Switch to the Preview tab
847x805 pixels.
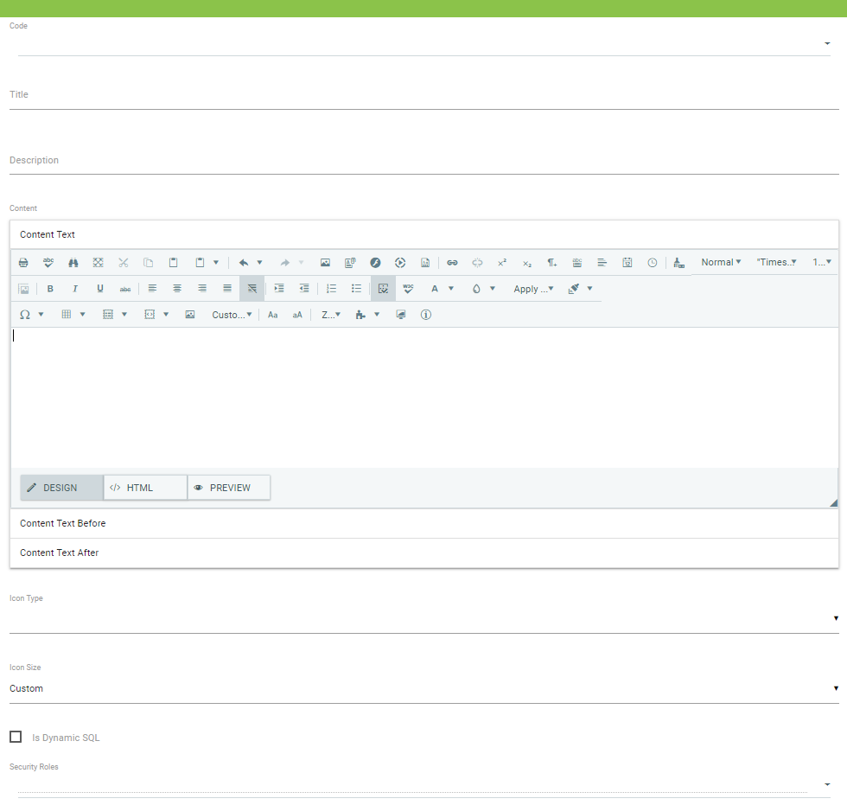click(x=229, y=488)
